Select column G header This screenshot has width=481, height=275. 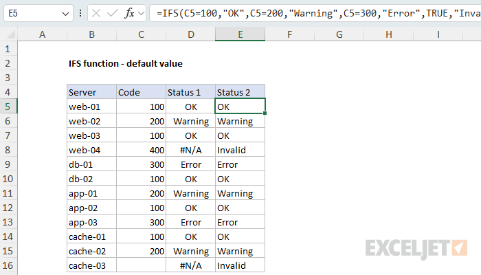click(x=339, y=34)
